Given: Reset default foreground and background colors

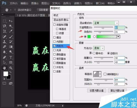Looking at the screenshot, I should [x=4, y=79].
